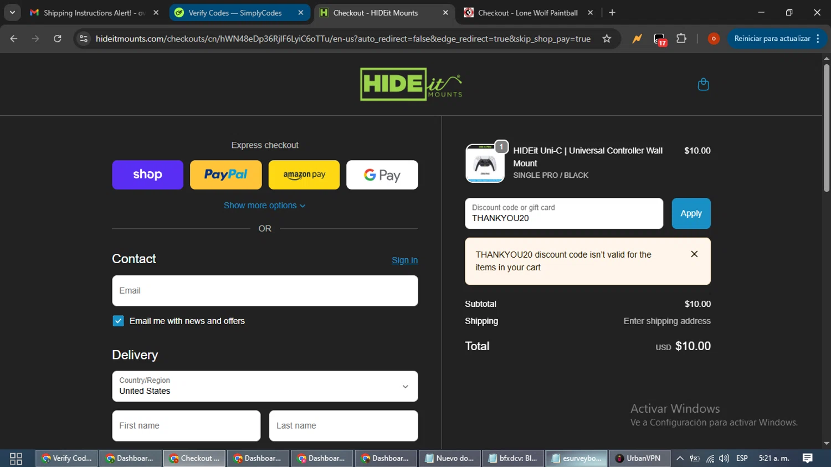This screenshot has height=467, width=831.
Task: Open the volume speaker tray icon
Action: point(724,459)
